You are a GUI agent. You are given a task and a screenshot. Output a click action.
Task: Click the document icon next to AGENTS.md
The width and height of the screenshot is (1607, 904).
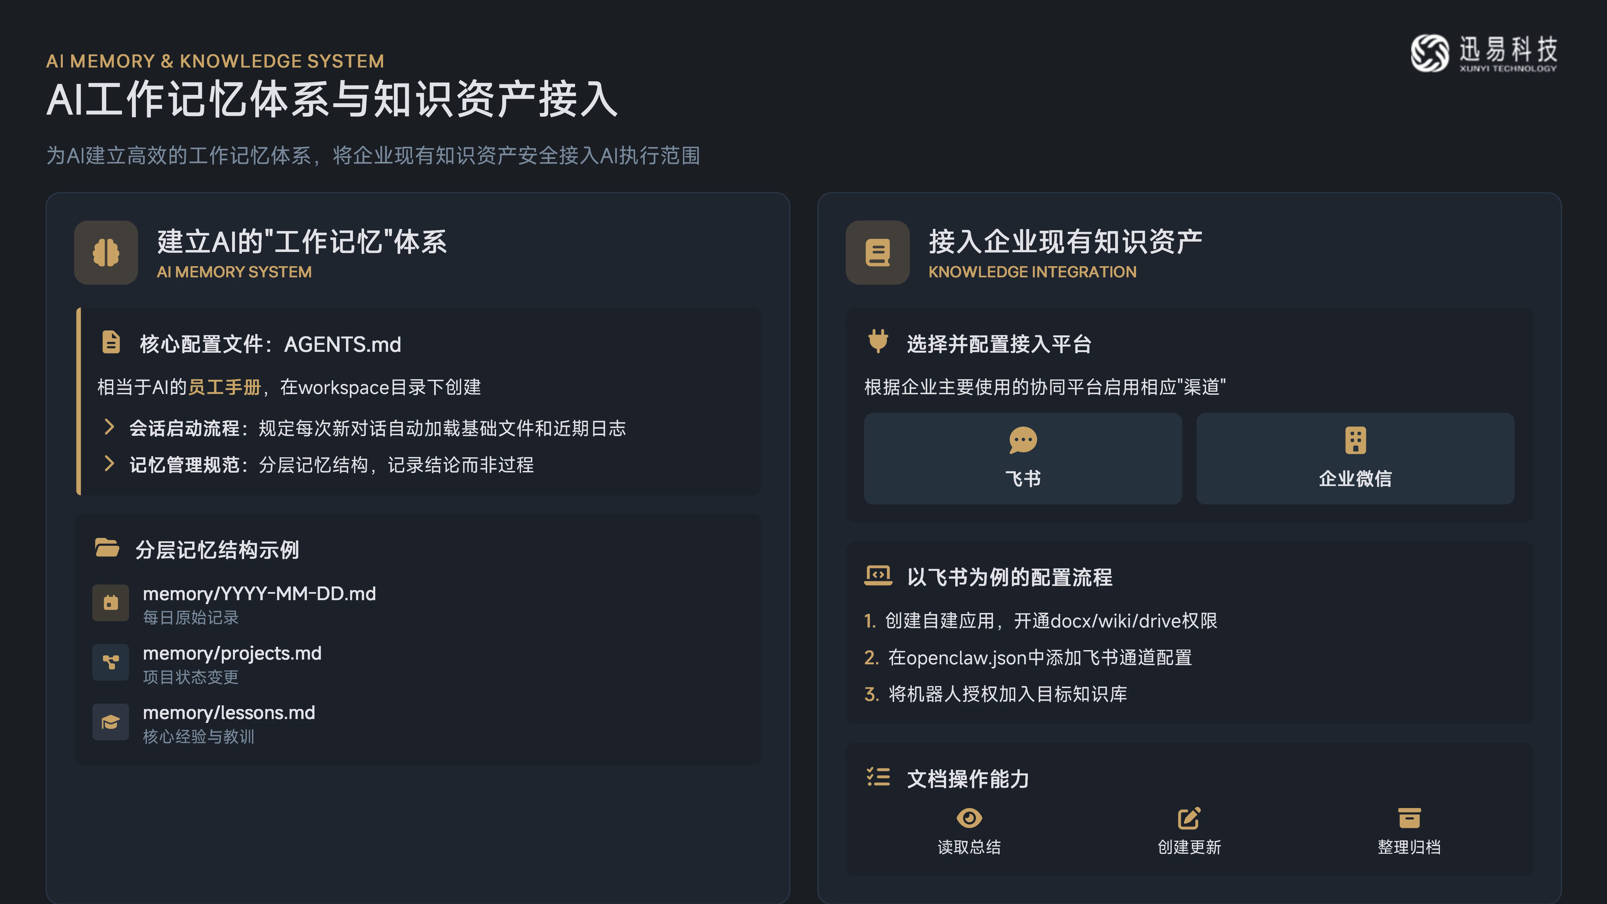coord(111,343)
